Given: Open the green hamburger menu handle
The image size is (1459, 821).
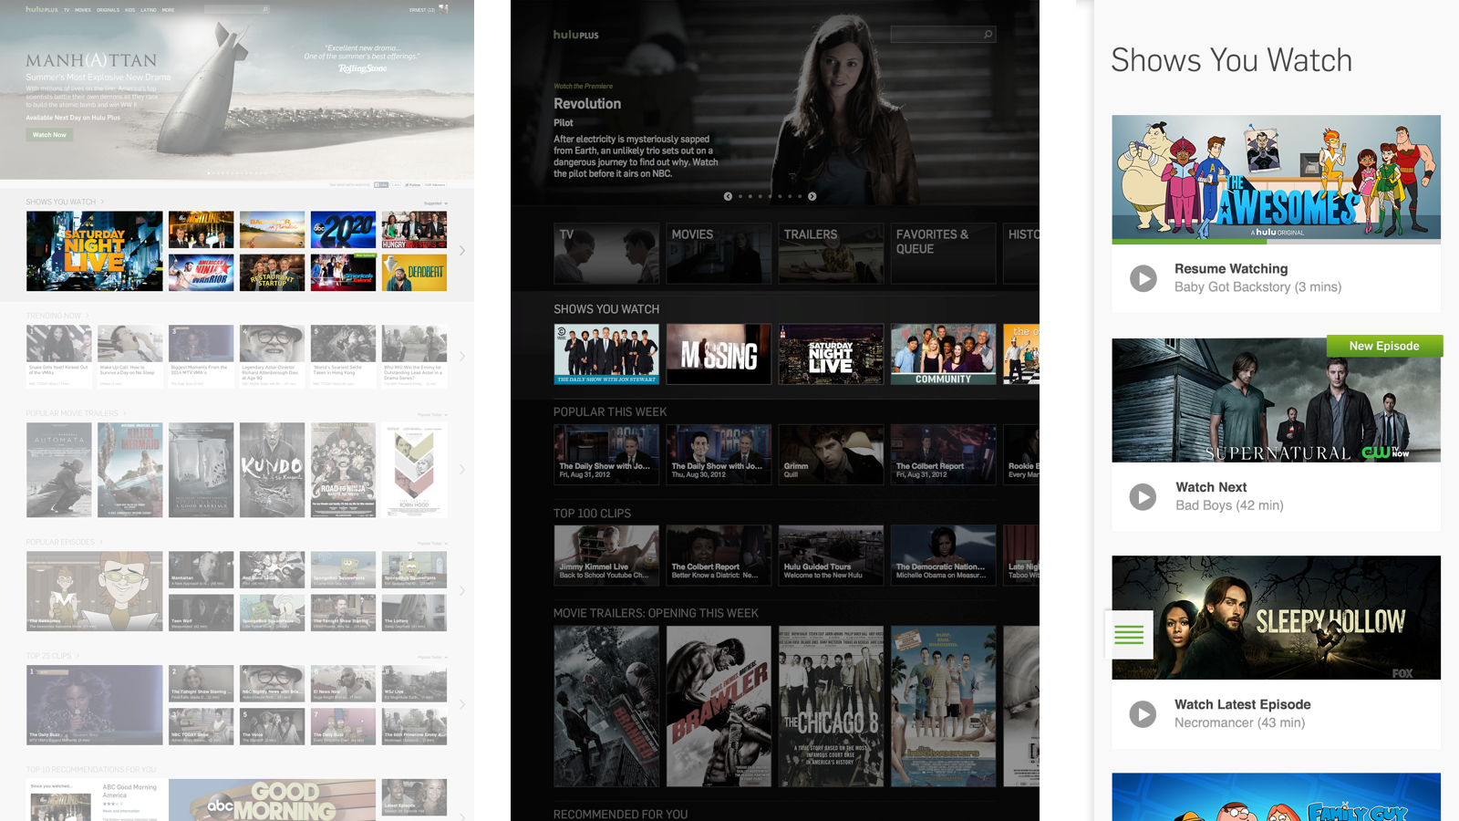Looking at the screenshot, I should (1129, 634).
